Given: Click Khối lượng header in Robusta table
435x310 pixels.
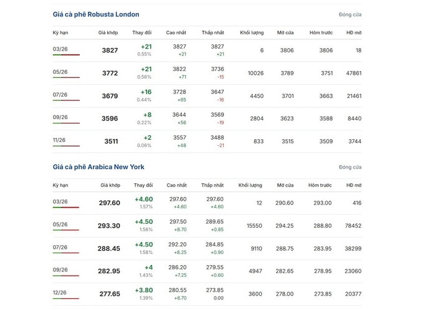Looking at the screenshot, I should pyautogui.click(x=252, y=32).
